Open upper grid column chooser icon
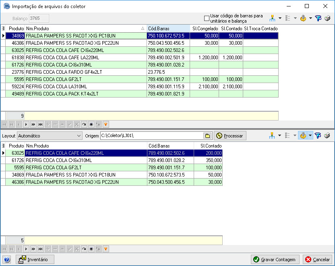 coord(3,29)
